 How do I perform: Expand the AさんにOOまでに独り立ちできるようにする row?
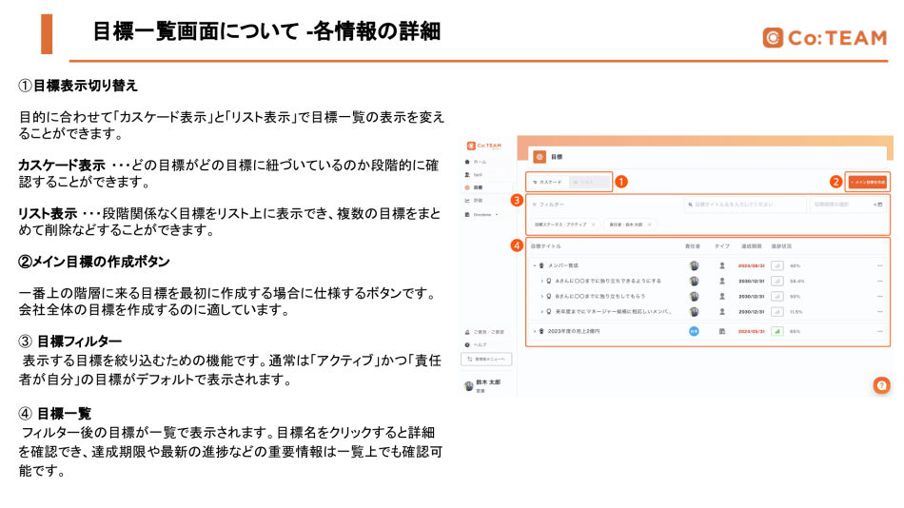pos(541,282)
